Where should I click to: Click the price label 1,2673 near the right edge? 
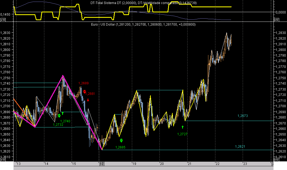pyautogui.click(x=242, y=116)
